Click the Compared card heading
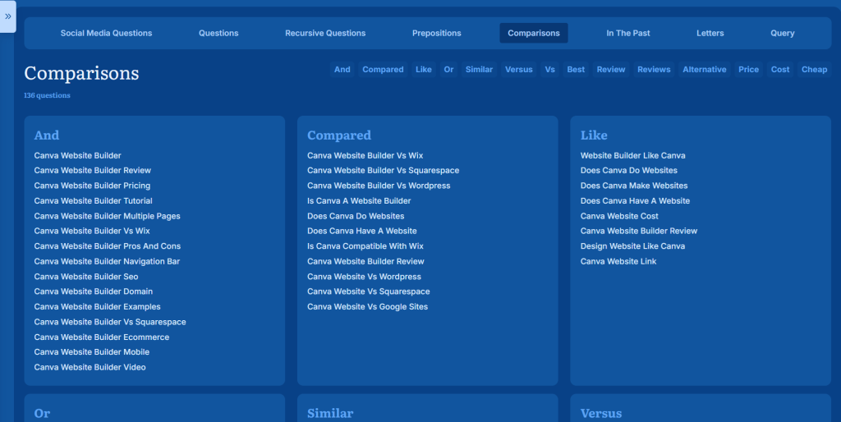This screenshot has height=422, width=841. 339,135
